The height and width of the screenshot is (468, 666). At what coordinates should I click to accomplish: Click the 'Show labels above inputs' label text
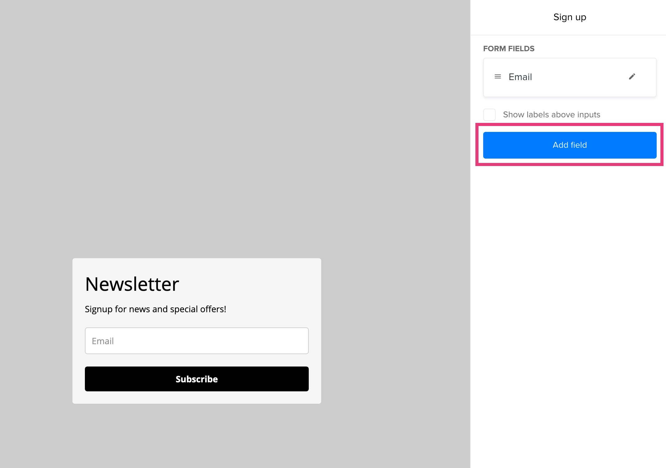click(x=551, y=115)
